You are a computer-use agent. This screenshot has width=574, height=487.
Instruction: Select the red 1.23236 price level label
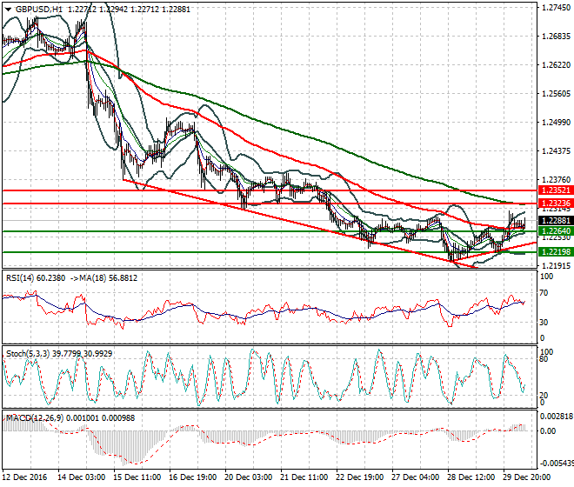[556, 203]
